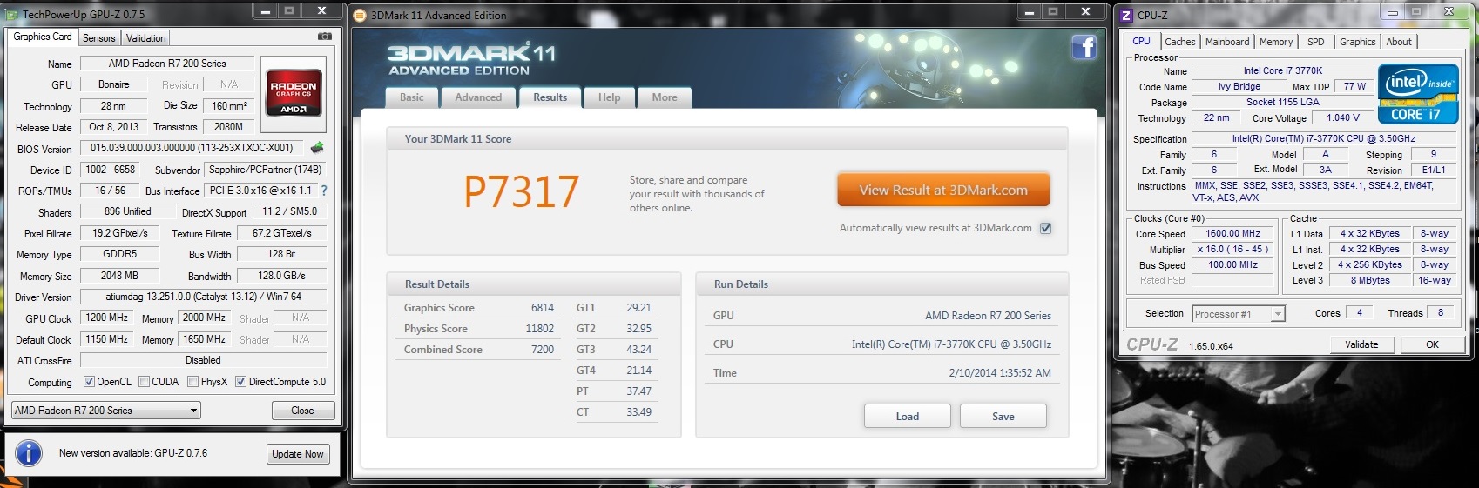Open the AMD Radeon R7 200 Series dropdown
Image resolution: width=1479 pixels, height=488 pixels.
[x=106, y=411]
